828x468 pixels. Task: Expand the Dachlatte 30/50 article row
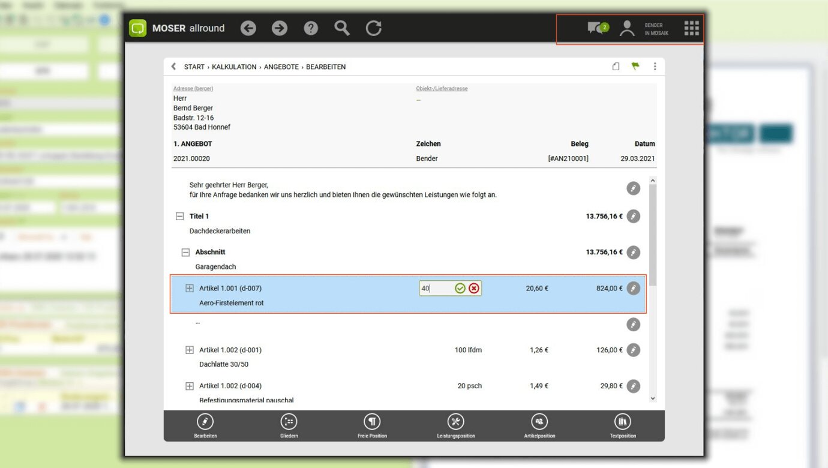tap(190, 350)
